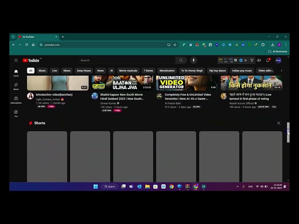Screen dimensions: 299x224
Task: Open Ishwar Kumar channel link
Action: (x=108, y=103)
